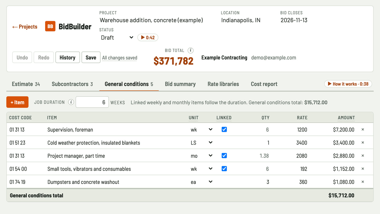Open unit dropdown for Dumpsters row
The width and height of the screenshot is (380, 214).
[201, 182]
